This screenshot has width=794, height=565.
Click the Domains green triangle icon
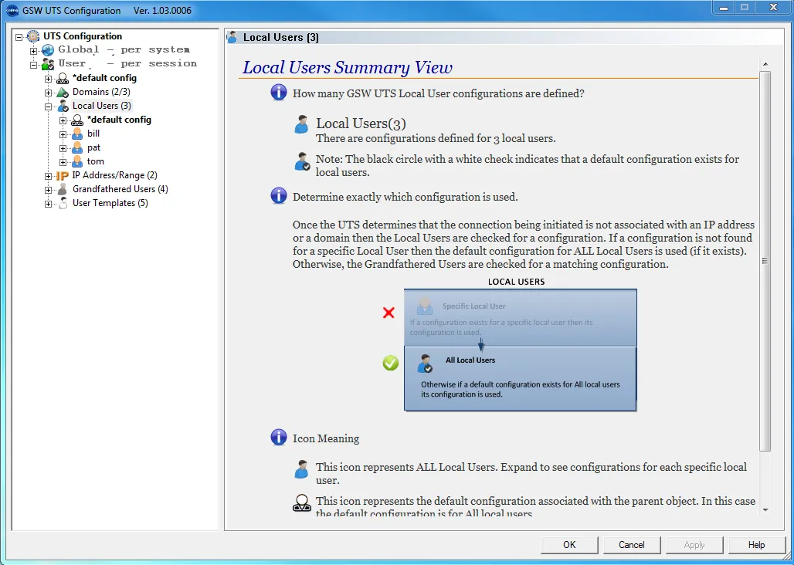(x=63, y=93)
